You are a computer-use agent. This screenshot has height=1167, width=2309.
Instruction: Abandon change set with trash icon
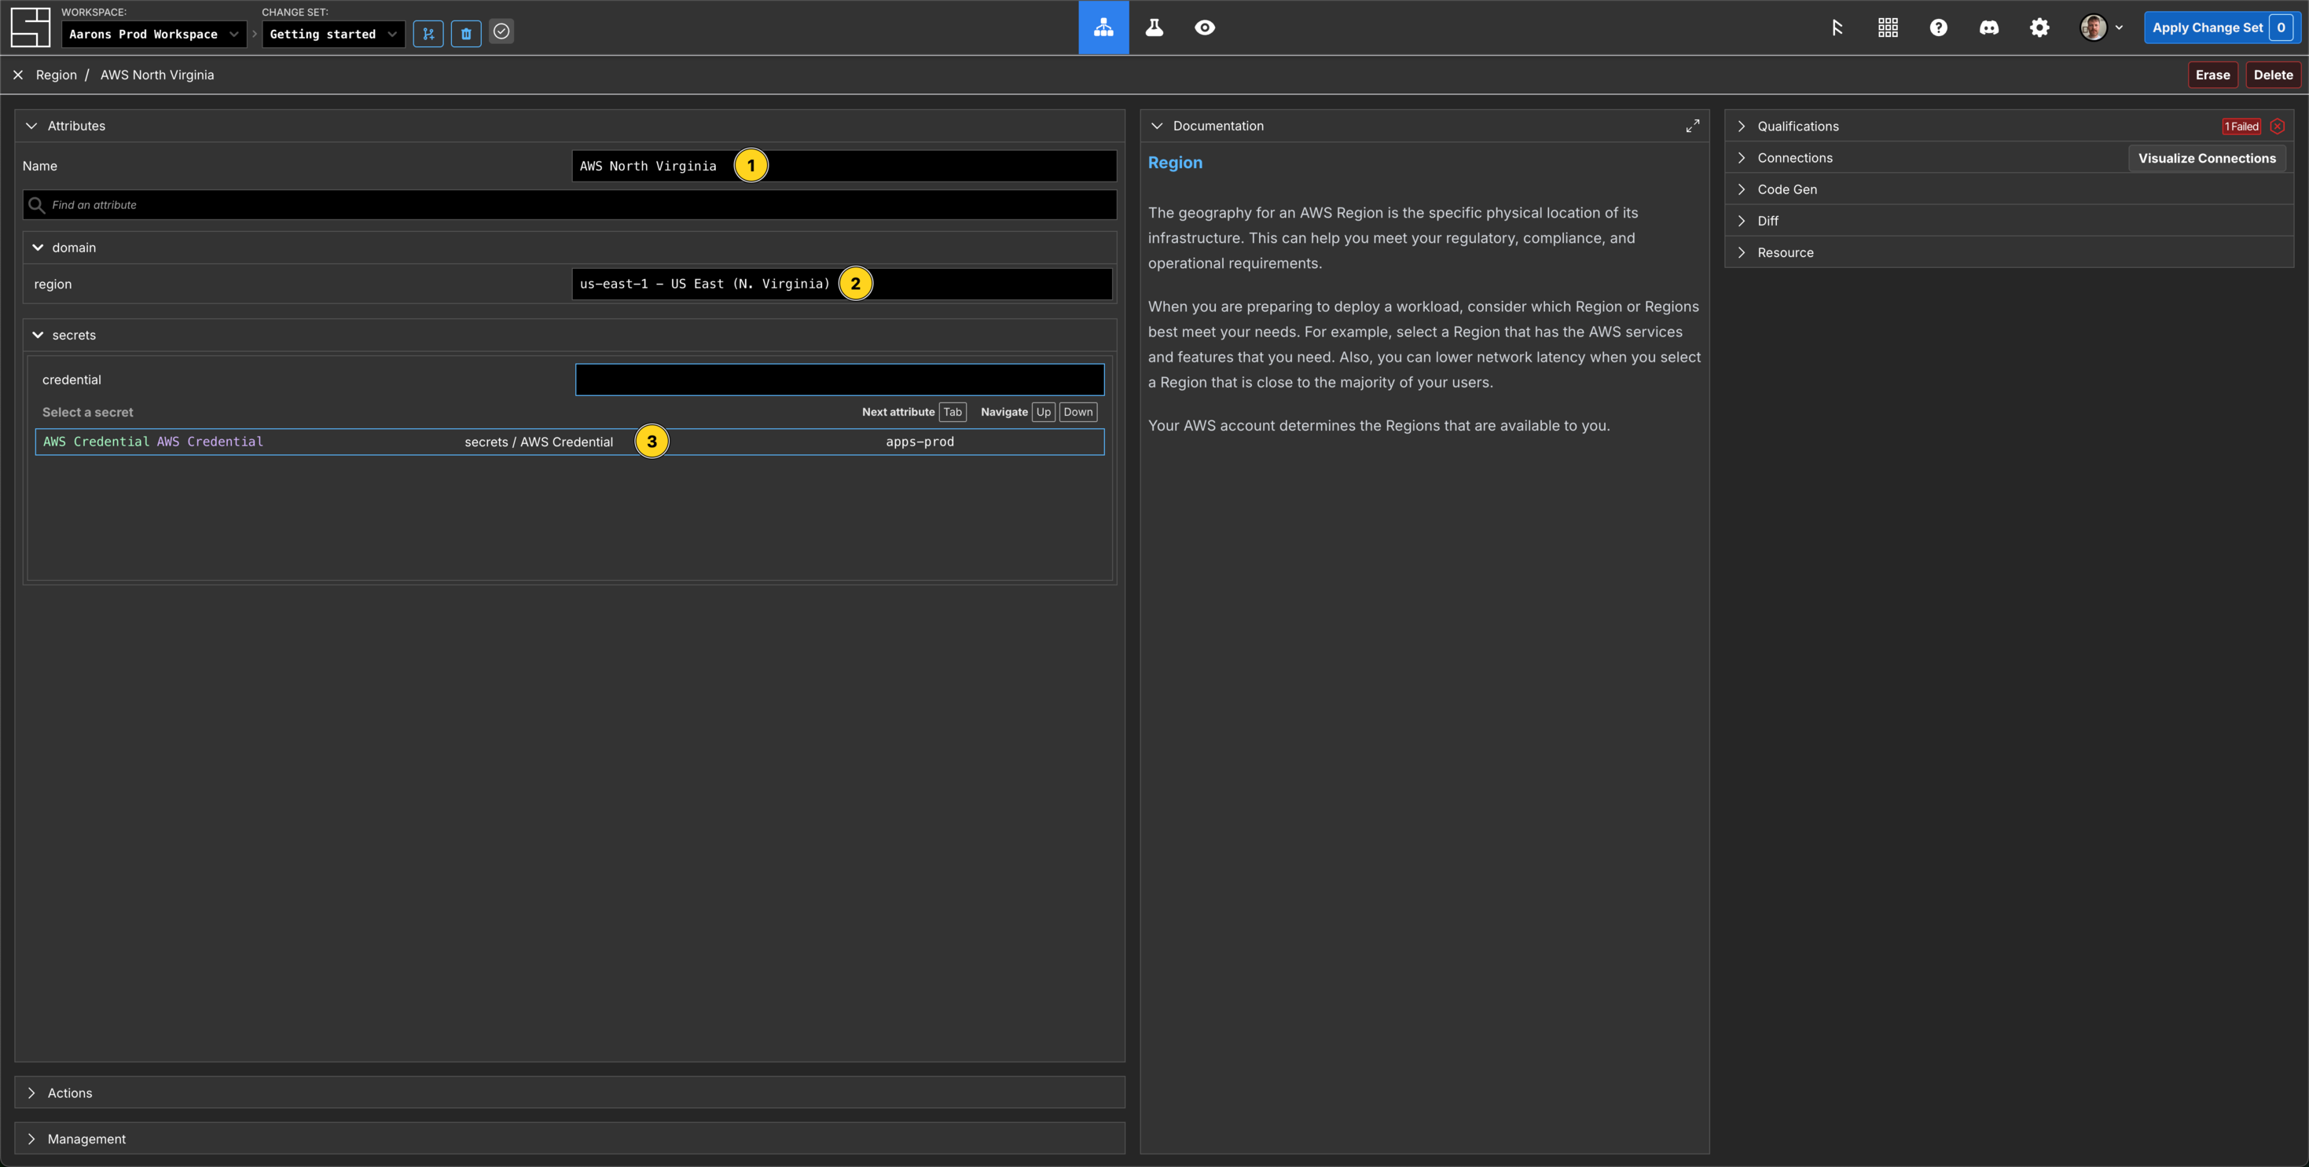(x=466, y=34)
